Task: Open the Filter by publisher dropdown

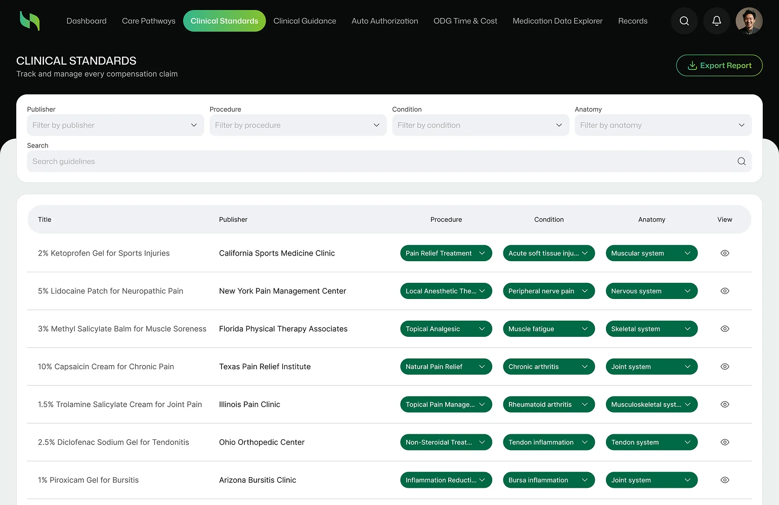Action: 115,125
